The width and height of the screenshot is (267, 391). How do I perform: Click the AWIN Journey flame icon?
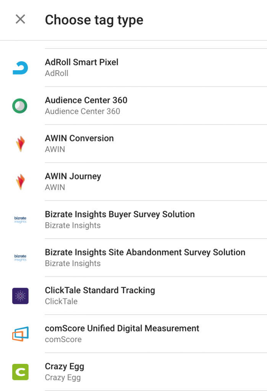(x=21, y=182)
